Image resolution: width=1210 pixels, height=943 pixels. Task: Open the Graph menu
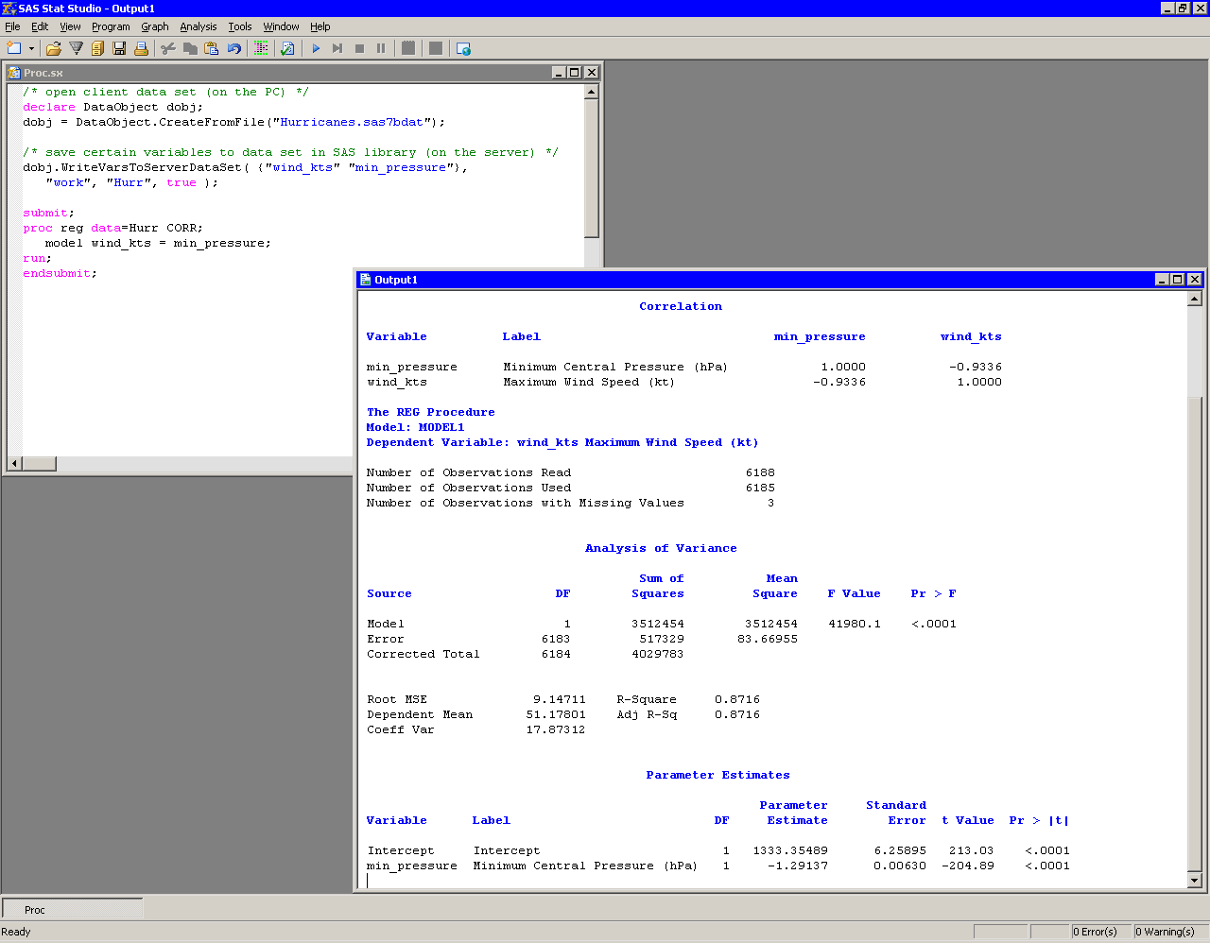tap(155, 26)
